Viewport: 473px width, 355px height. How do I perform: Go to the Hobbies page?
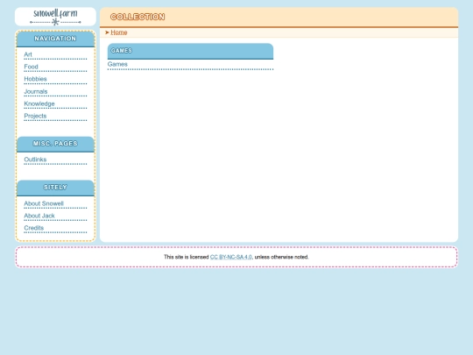click(35, 79)
